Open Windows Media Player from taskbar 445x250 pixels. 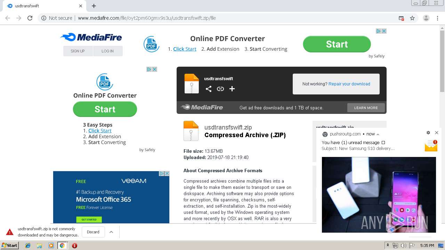[x=51, y=245]
